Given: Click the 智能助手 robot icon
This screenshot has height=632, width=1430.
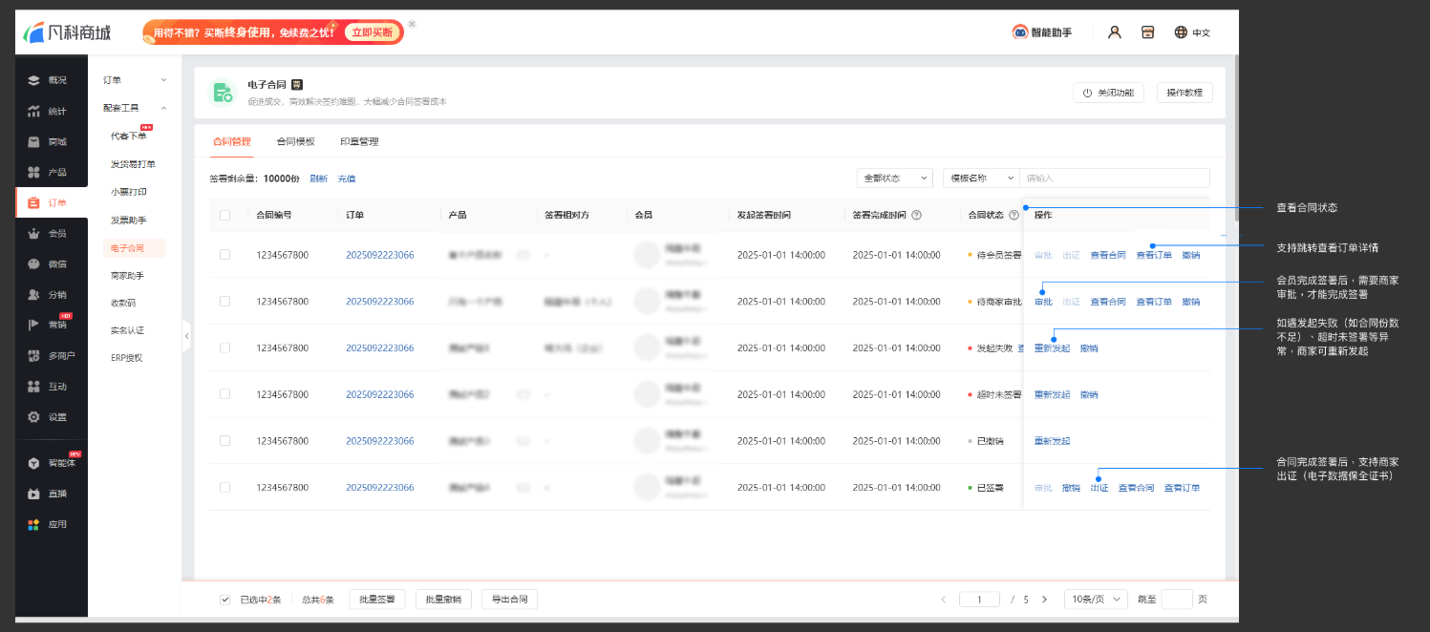Looking at the screenshot, I should click(1020, 32).
